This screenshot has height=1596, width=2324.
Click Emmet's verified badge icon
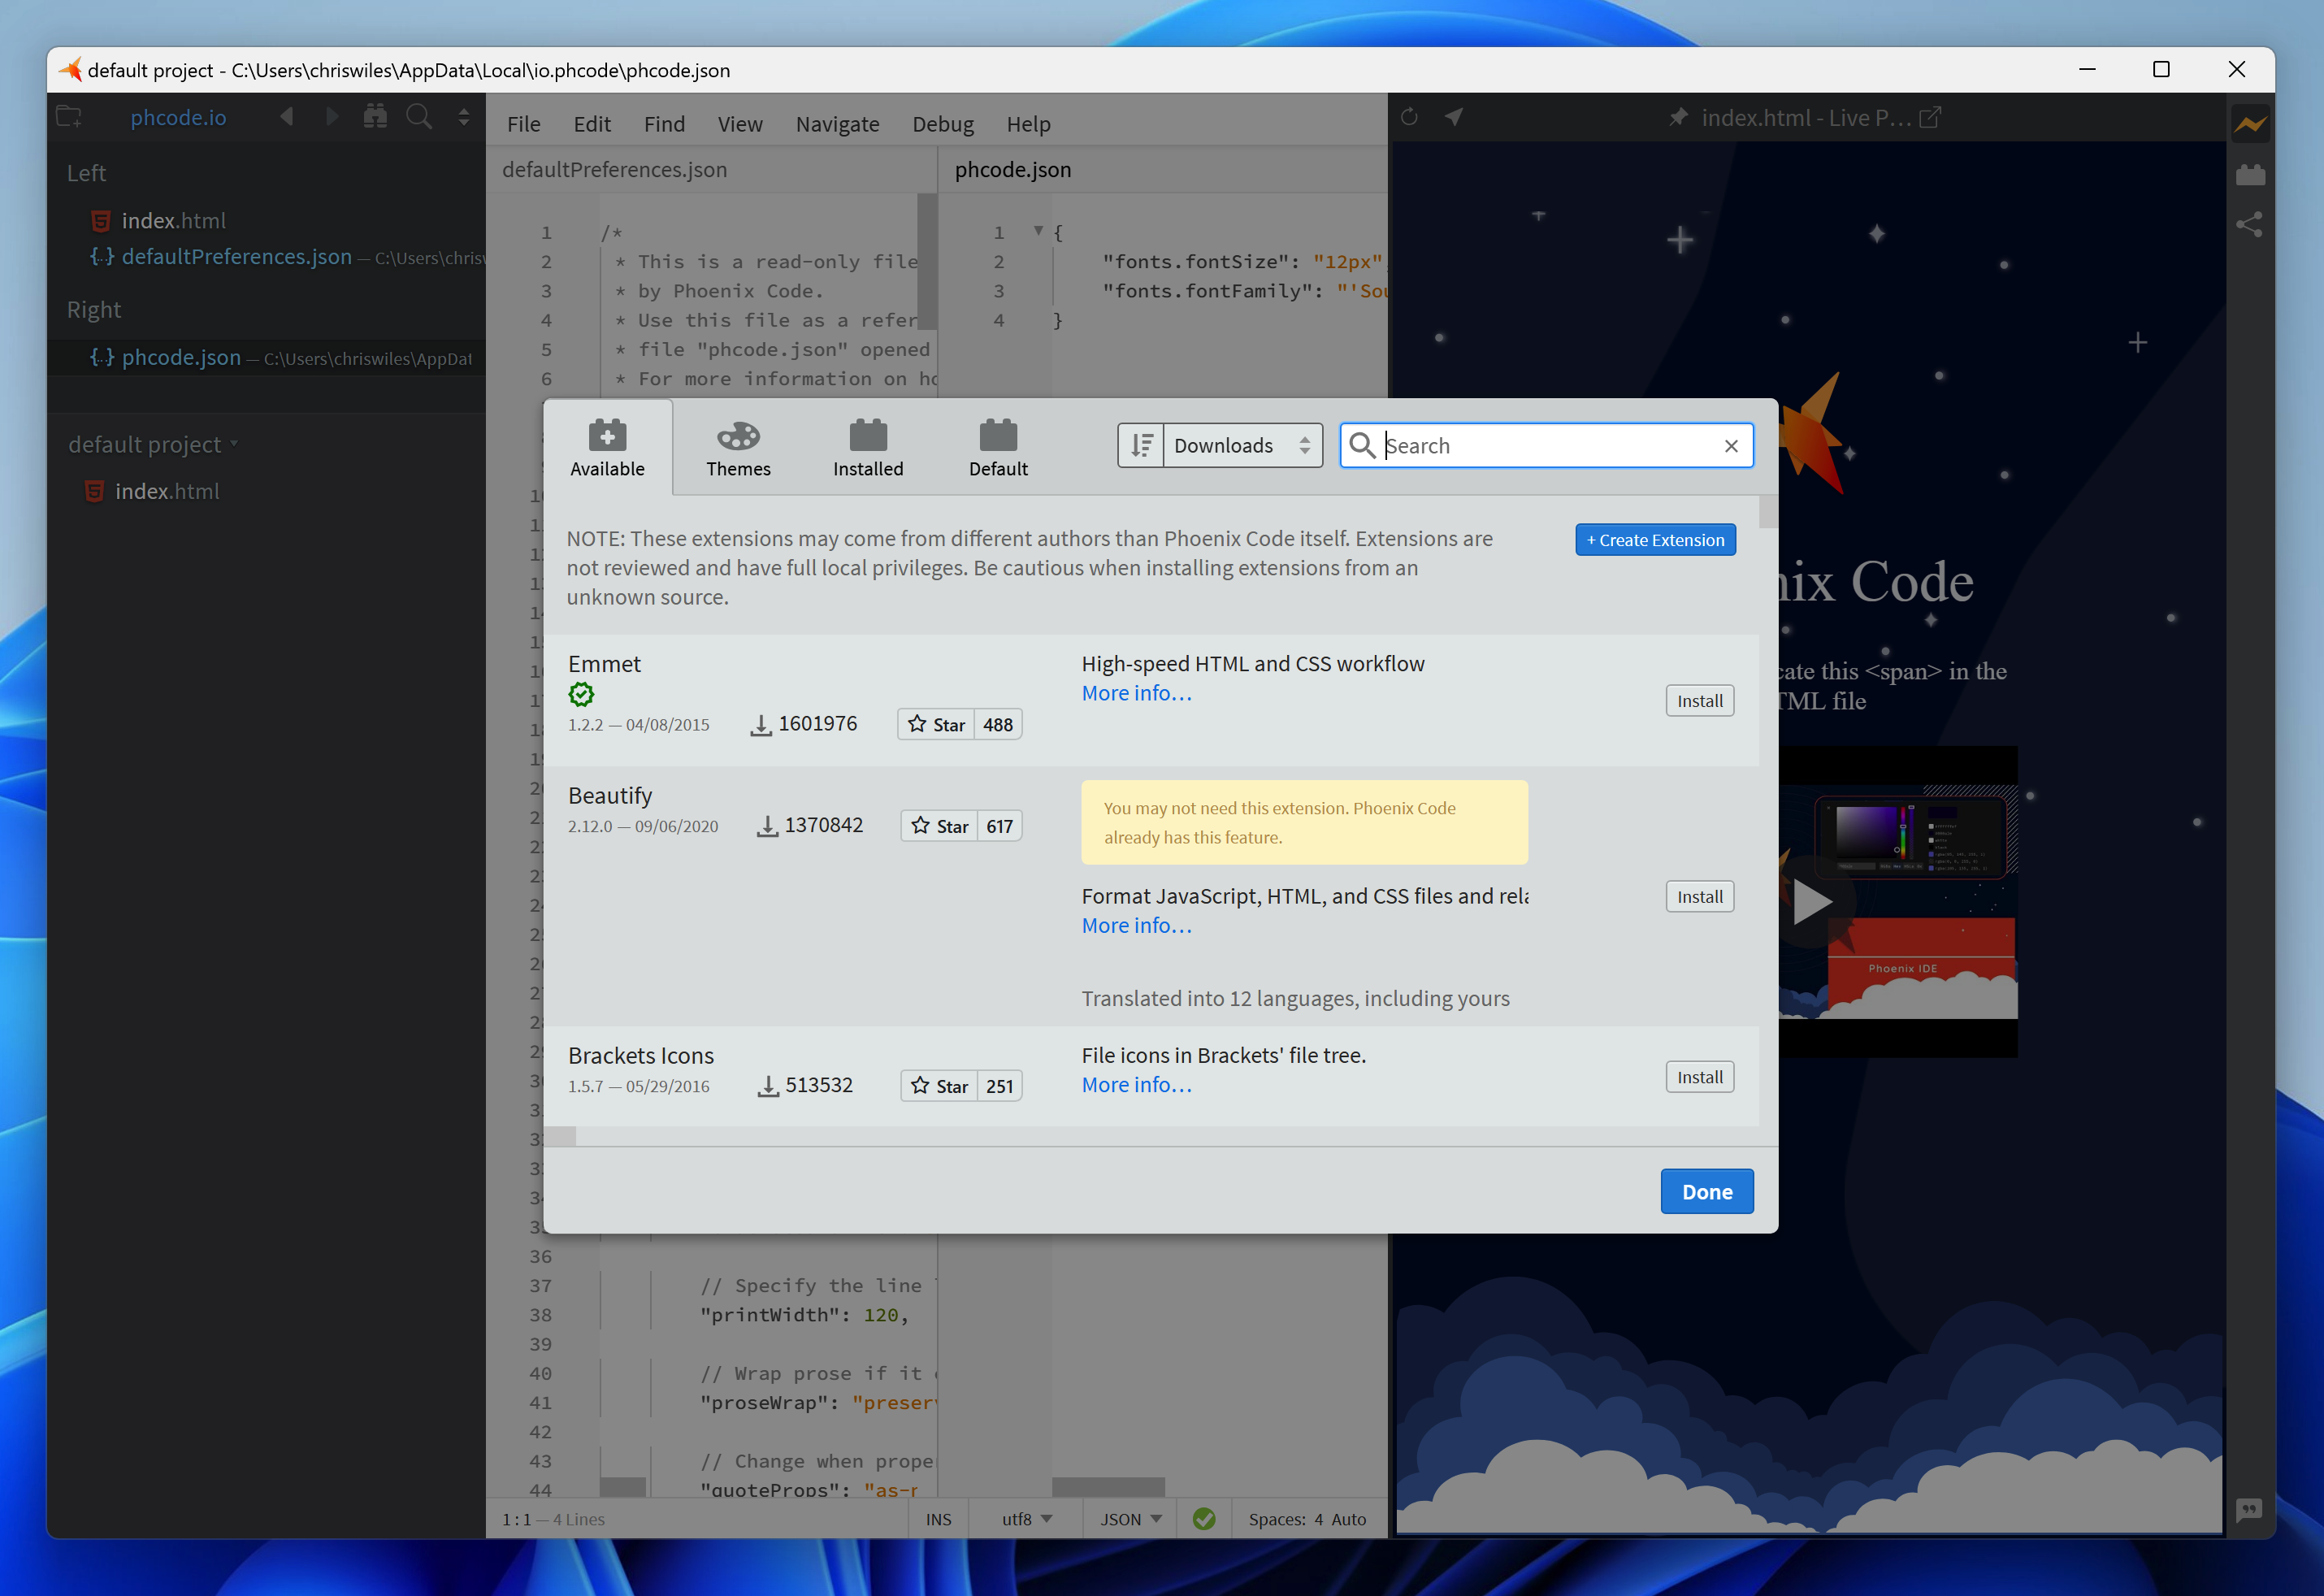(x=581, y=694)
